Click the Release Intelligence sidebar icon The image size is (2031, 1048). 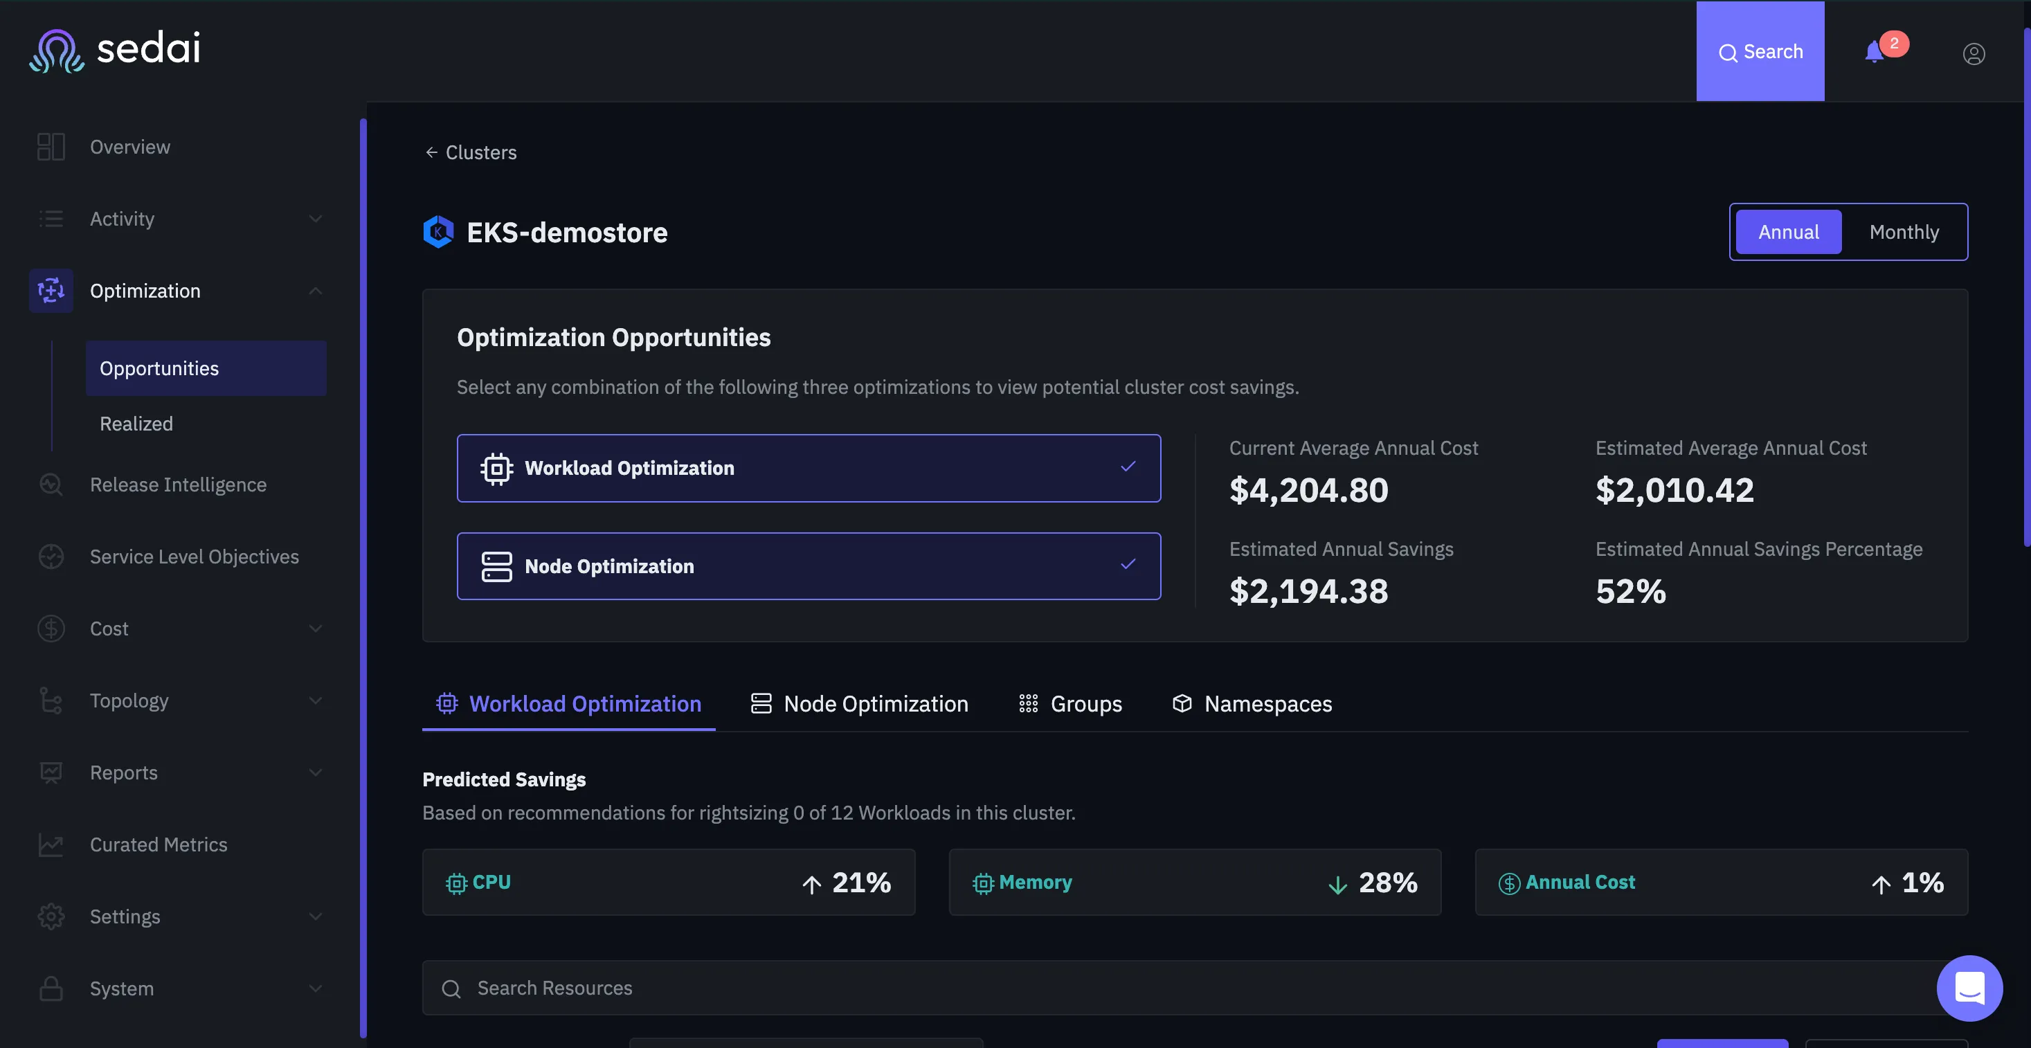51,484
